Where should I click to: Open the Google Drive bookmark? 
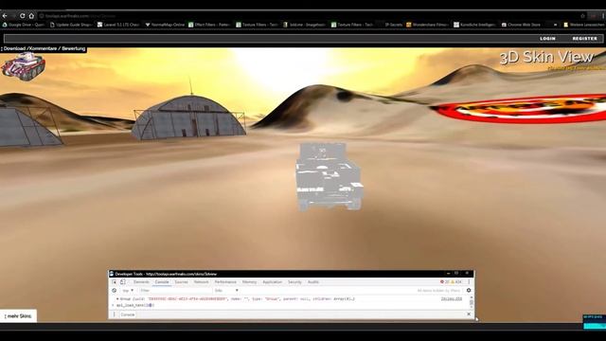click(x=24, y=25)
